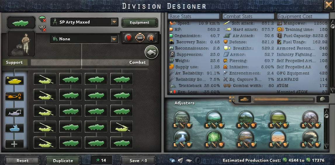335x165 pixels.
Task: Click the round tank icon above Combat
Action: tap(151, 52)
